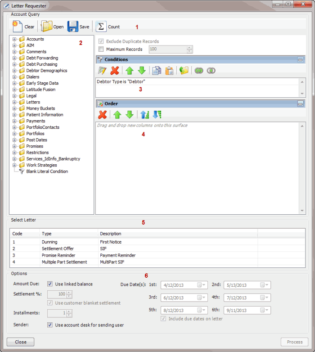
Task: Toggle Use linked balance checkbox
Action: tap(50, 284)
